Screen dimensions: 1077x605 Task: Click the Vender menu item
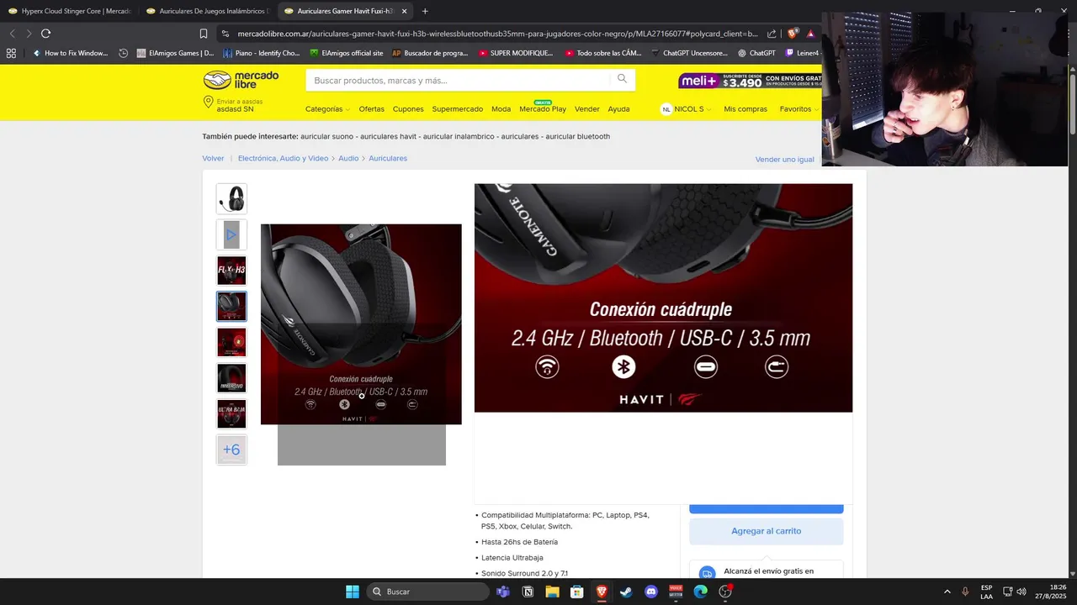587,109
